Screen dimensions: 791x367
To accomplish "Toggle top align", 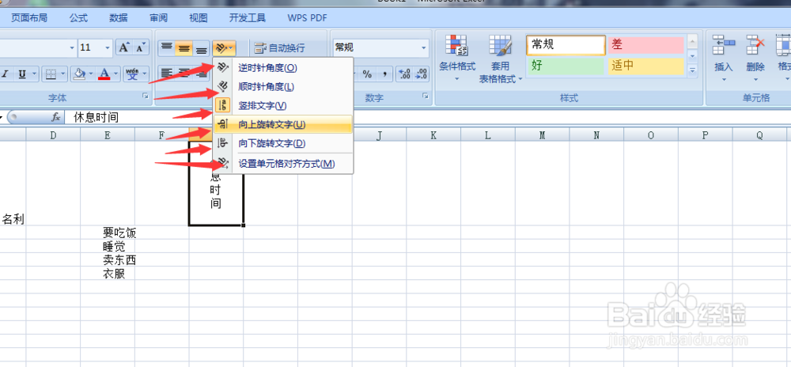I will click(166, 48).
